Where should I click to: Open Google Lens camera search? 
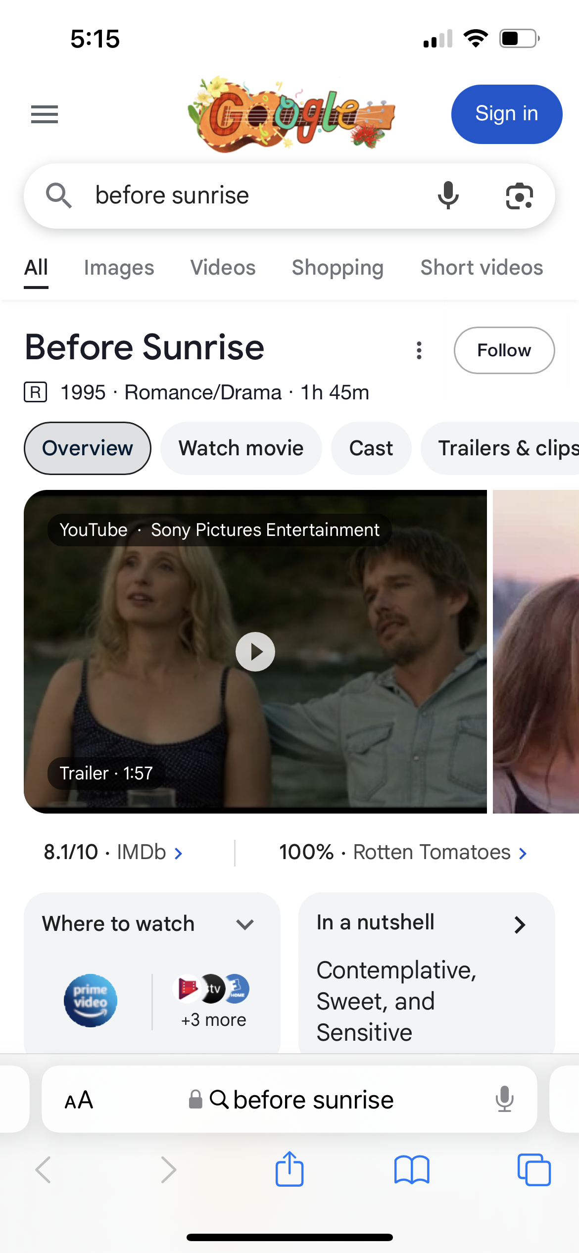[x=519, y=196]
